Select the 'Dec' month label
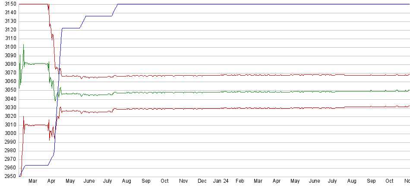Screen dimensions: 410x187 point(202,181)
